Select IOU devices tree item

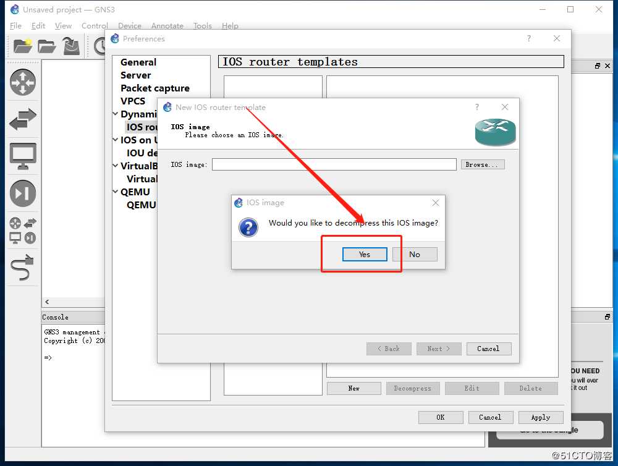click(x=142, y=153)
